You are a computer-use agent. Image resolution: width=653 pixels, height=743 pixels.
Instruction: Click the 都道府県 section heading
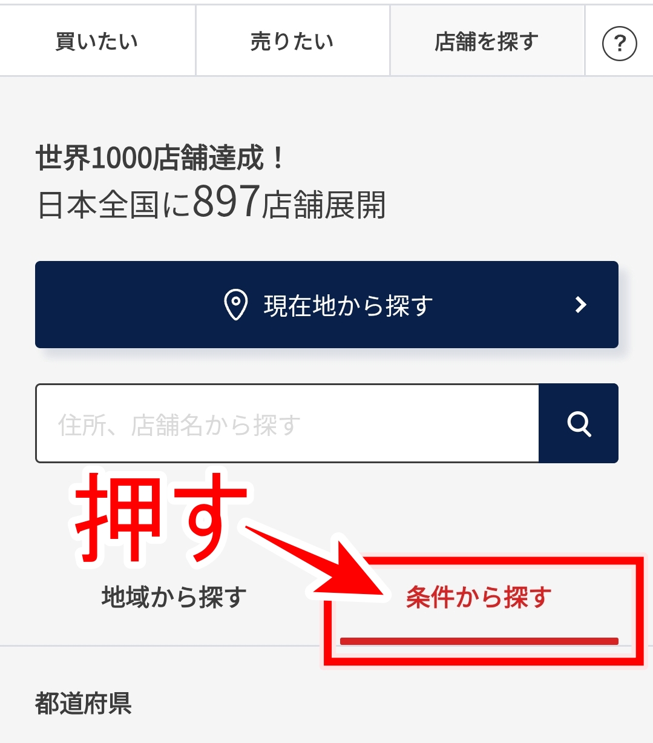[84, 704]
